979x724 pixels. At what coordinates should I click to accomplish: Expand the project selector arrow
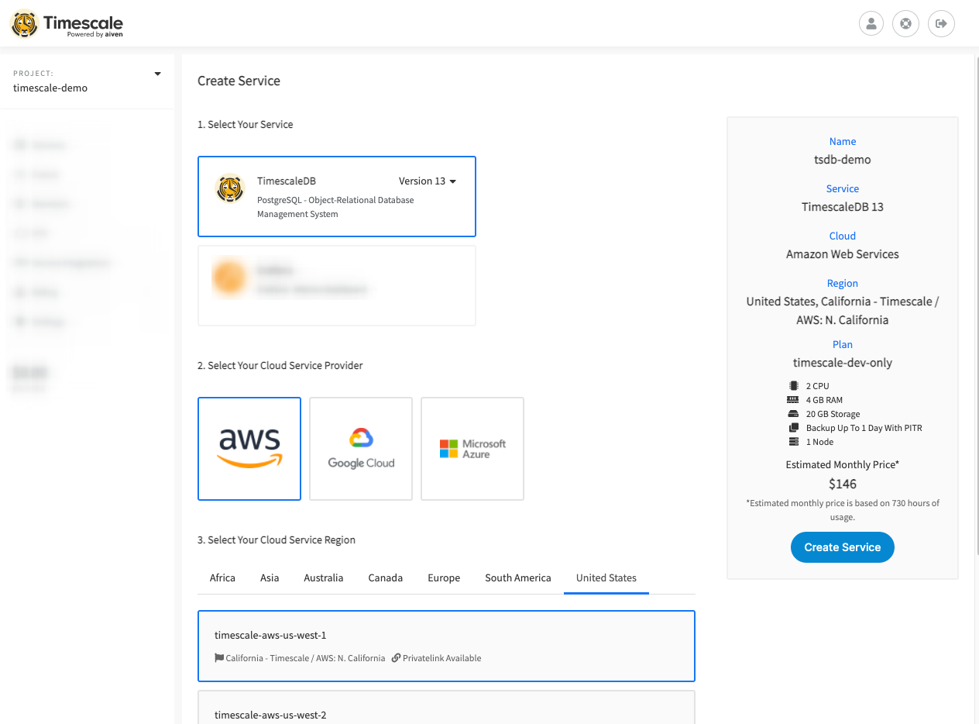coord(158,74)
